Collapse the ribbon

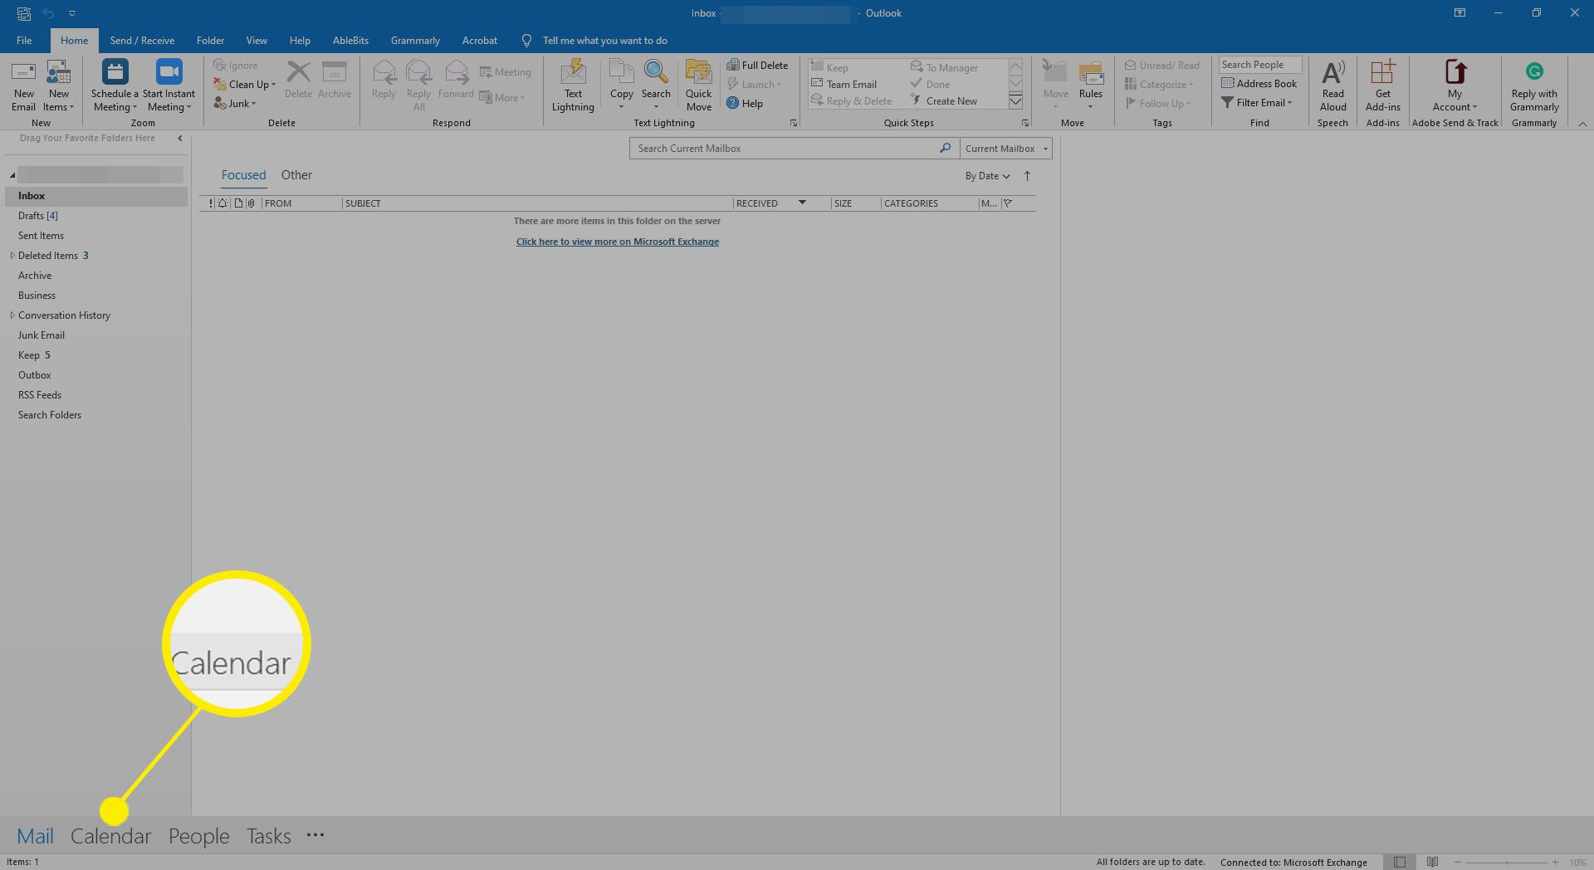tap(1582, 124)
